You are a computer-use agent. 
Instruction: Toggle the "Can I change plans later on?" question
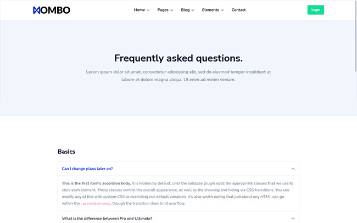click(87, 169)
